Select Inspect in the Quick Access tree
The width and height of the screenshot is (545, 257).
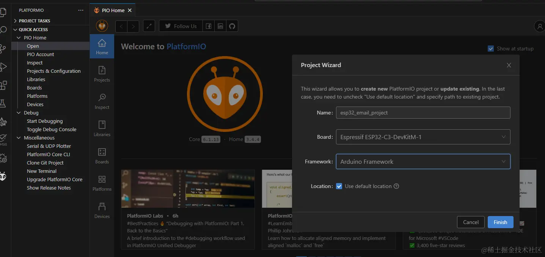point(50,63)
